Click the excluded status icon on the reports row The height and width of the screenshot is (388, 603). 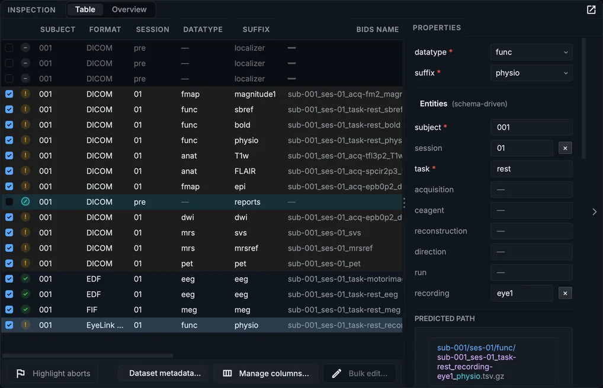(25, 201)
